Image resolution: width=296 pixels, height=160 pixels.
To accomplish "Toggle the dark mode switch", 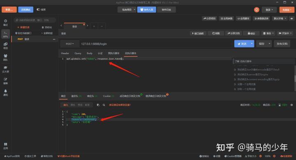I will (38, 9).
